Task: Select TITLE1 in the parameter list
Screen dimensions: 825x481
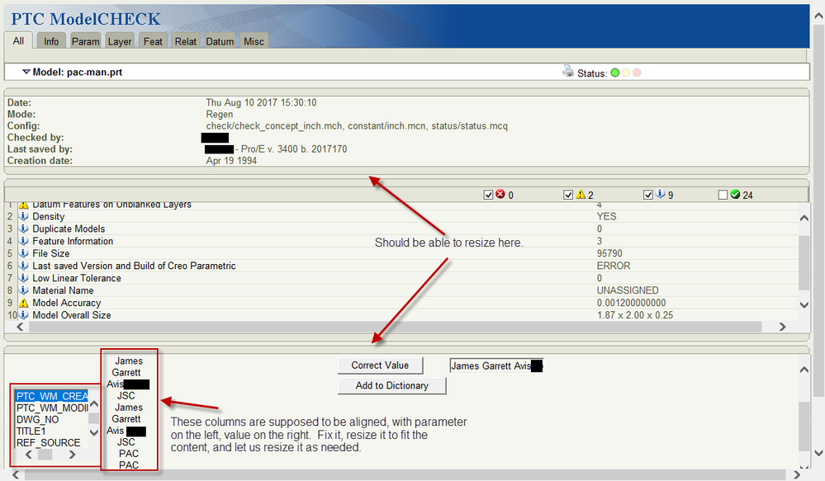Action: (31, 431)
